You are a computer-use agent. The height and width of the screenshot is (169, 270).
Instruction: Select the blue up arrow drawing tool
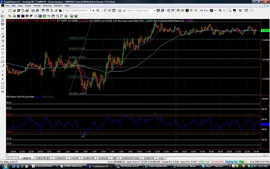tap(3, 79)
